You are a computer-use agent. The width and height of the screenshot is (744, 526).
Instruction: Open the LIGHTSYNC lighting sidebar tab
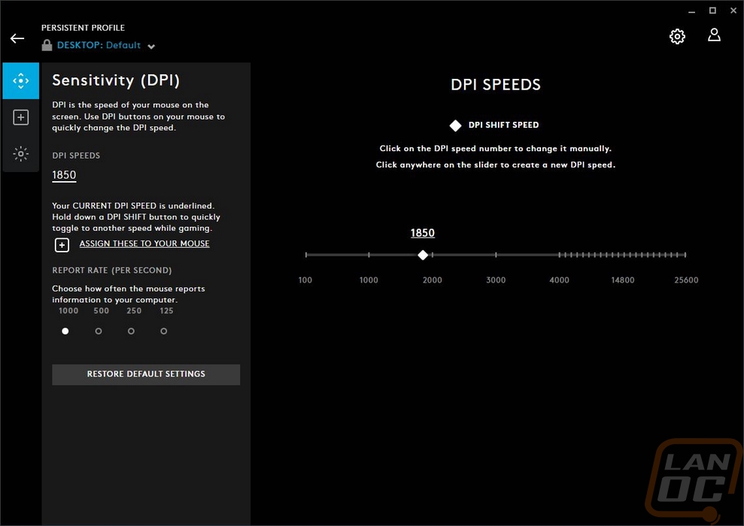pos(21,154)
